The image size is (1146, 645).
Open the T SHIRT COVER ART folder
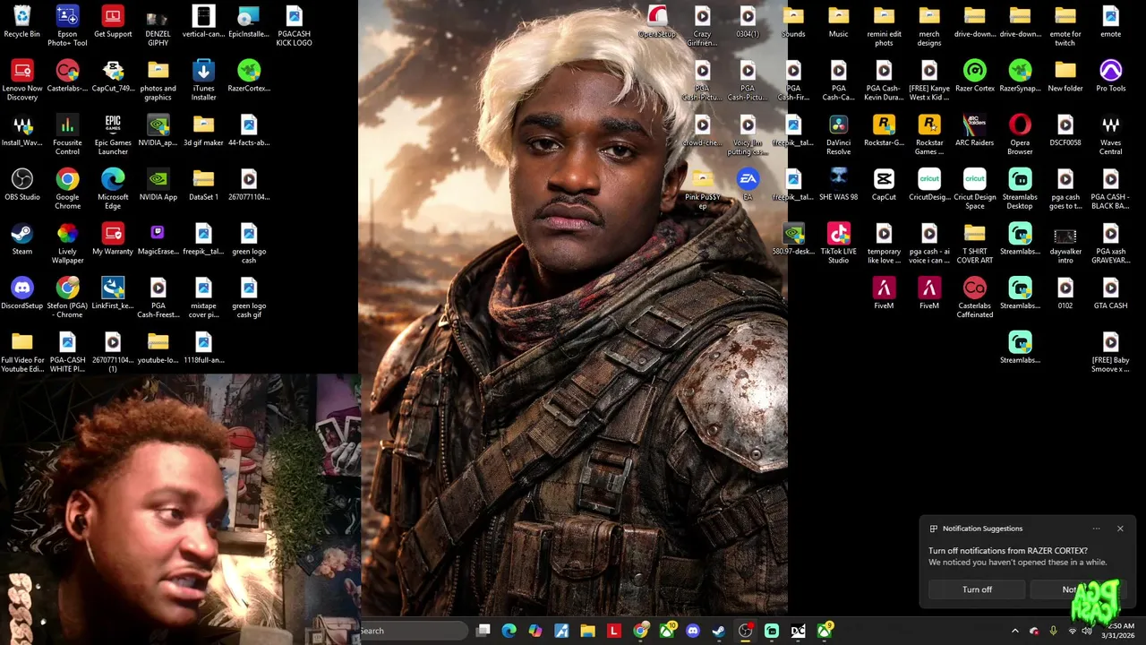974,244
